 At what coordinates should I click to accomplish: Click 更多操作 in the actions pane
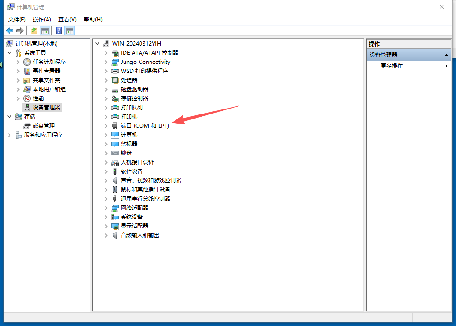(392, 66)
